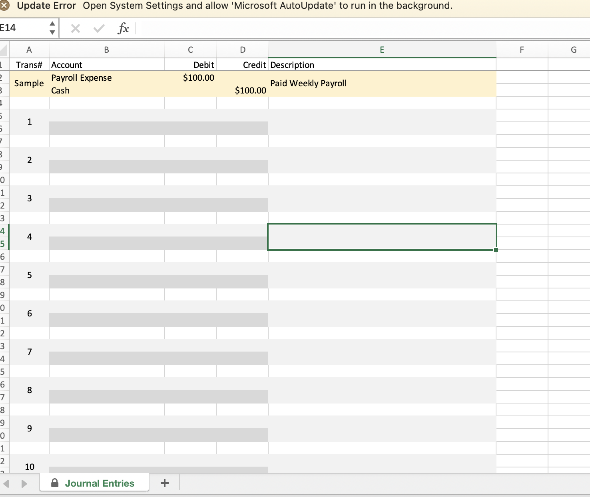Viewport: 590px width, 497px height.
Task: Click the formula bar input area
Action: tap(360, 28)
